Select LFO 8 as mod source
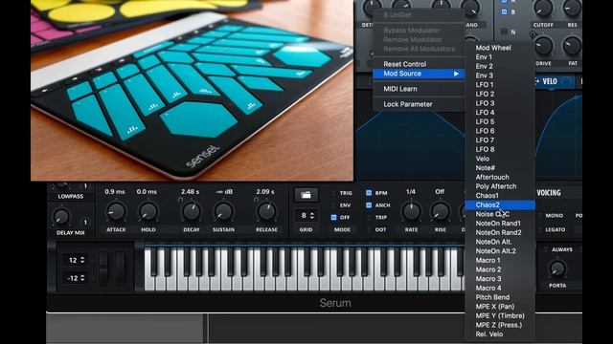Viewport: 613px width, 344px height. [500, 149]
